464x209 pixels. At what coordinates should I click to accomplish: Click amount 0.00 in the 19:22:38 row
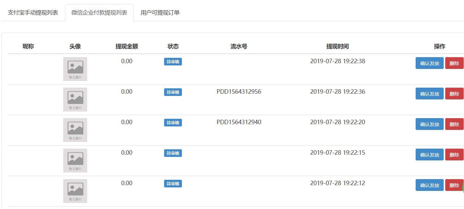point(127,61)
